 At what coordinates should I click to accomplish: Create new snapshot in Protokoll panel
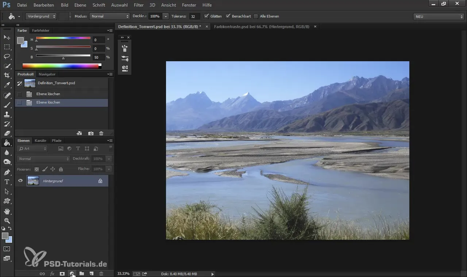[90, 134]
